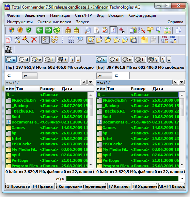Open left panel directory history dropdown
190x197 pixels.
(x=90, y=82)
